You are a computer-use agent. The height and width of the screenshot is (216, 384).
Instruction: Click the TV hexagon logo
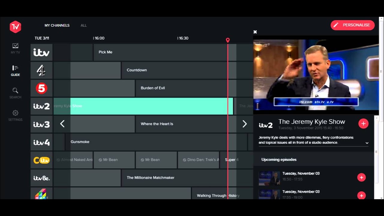pyautogui.click(x=15, y=27)
